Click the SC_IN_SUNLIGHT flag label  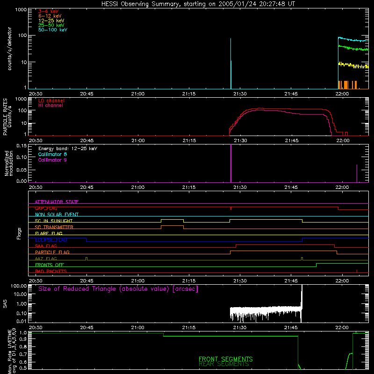54,221
